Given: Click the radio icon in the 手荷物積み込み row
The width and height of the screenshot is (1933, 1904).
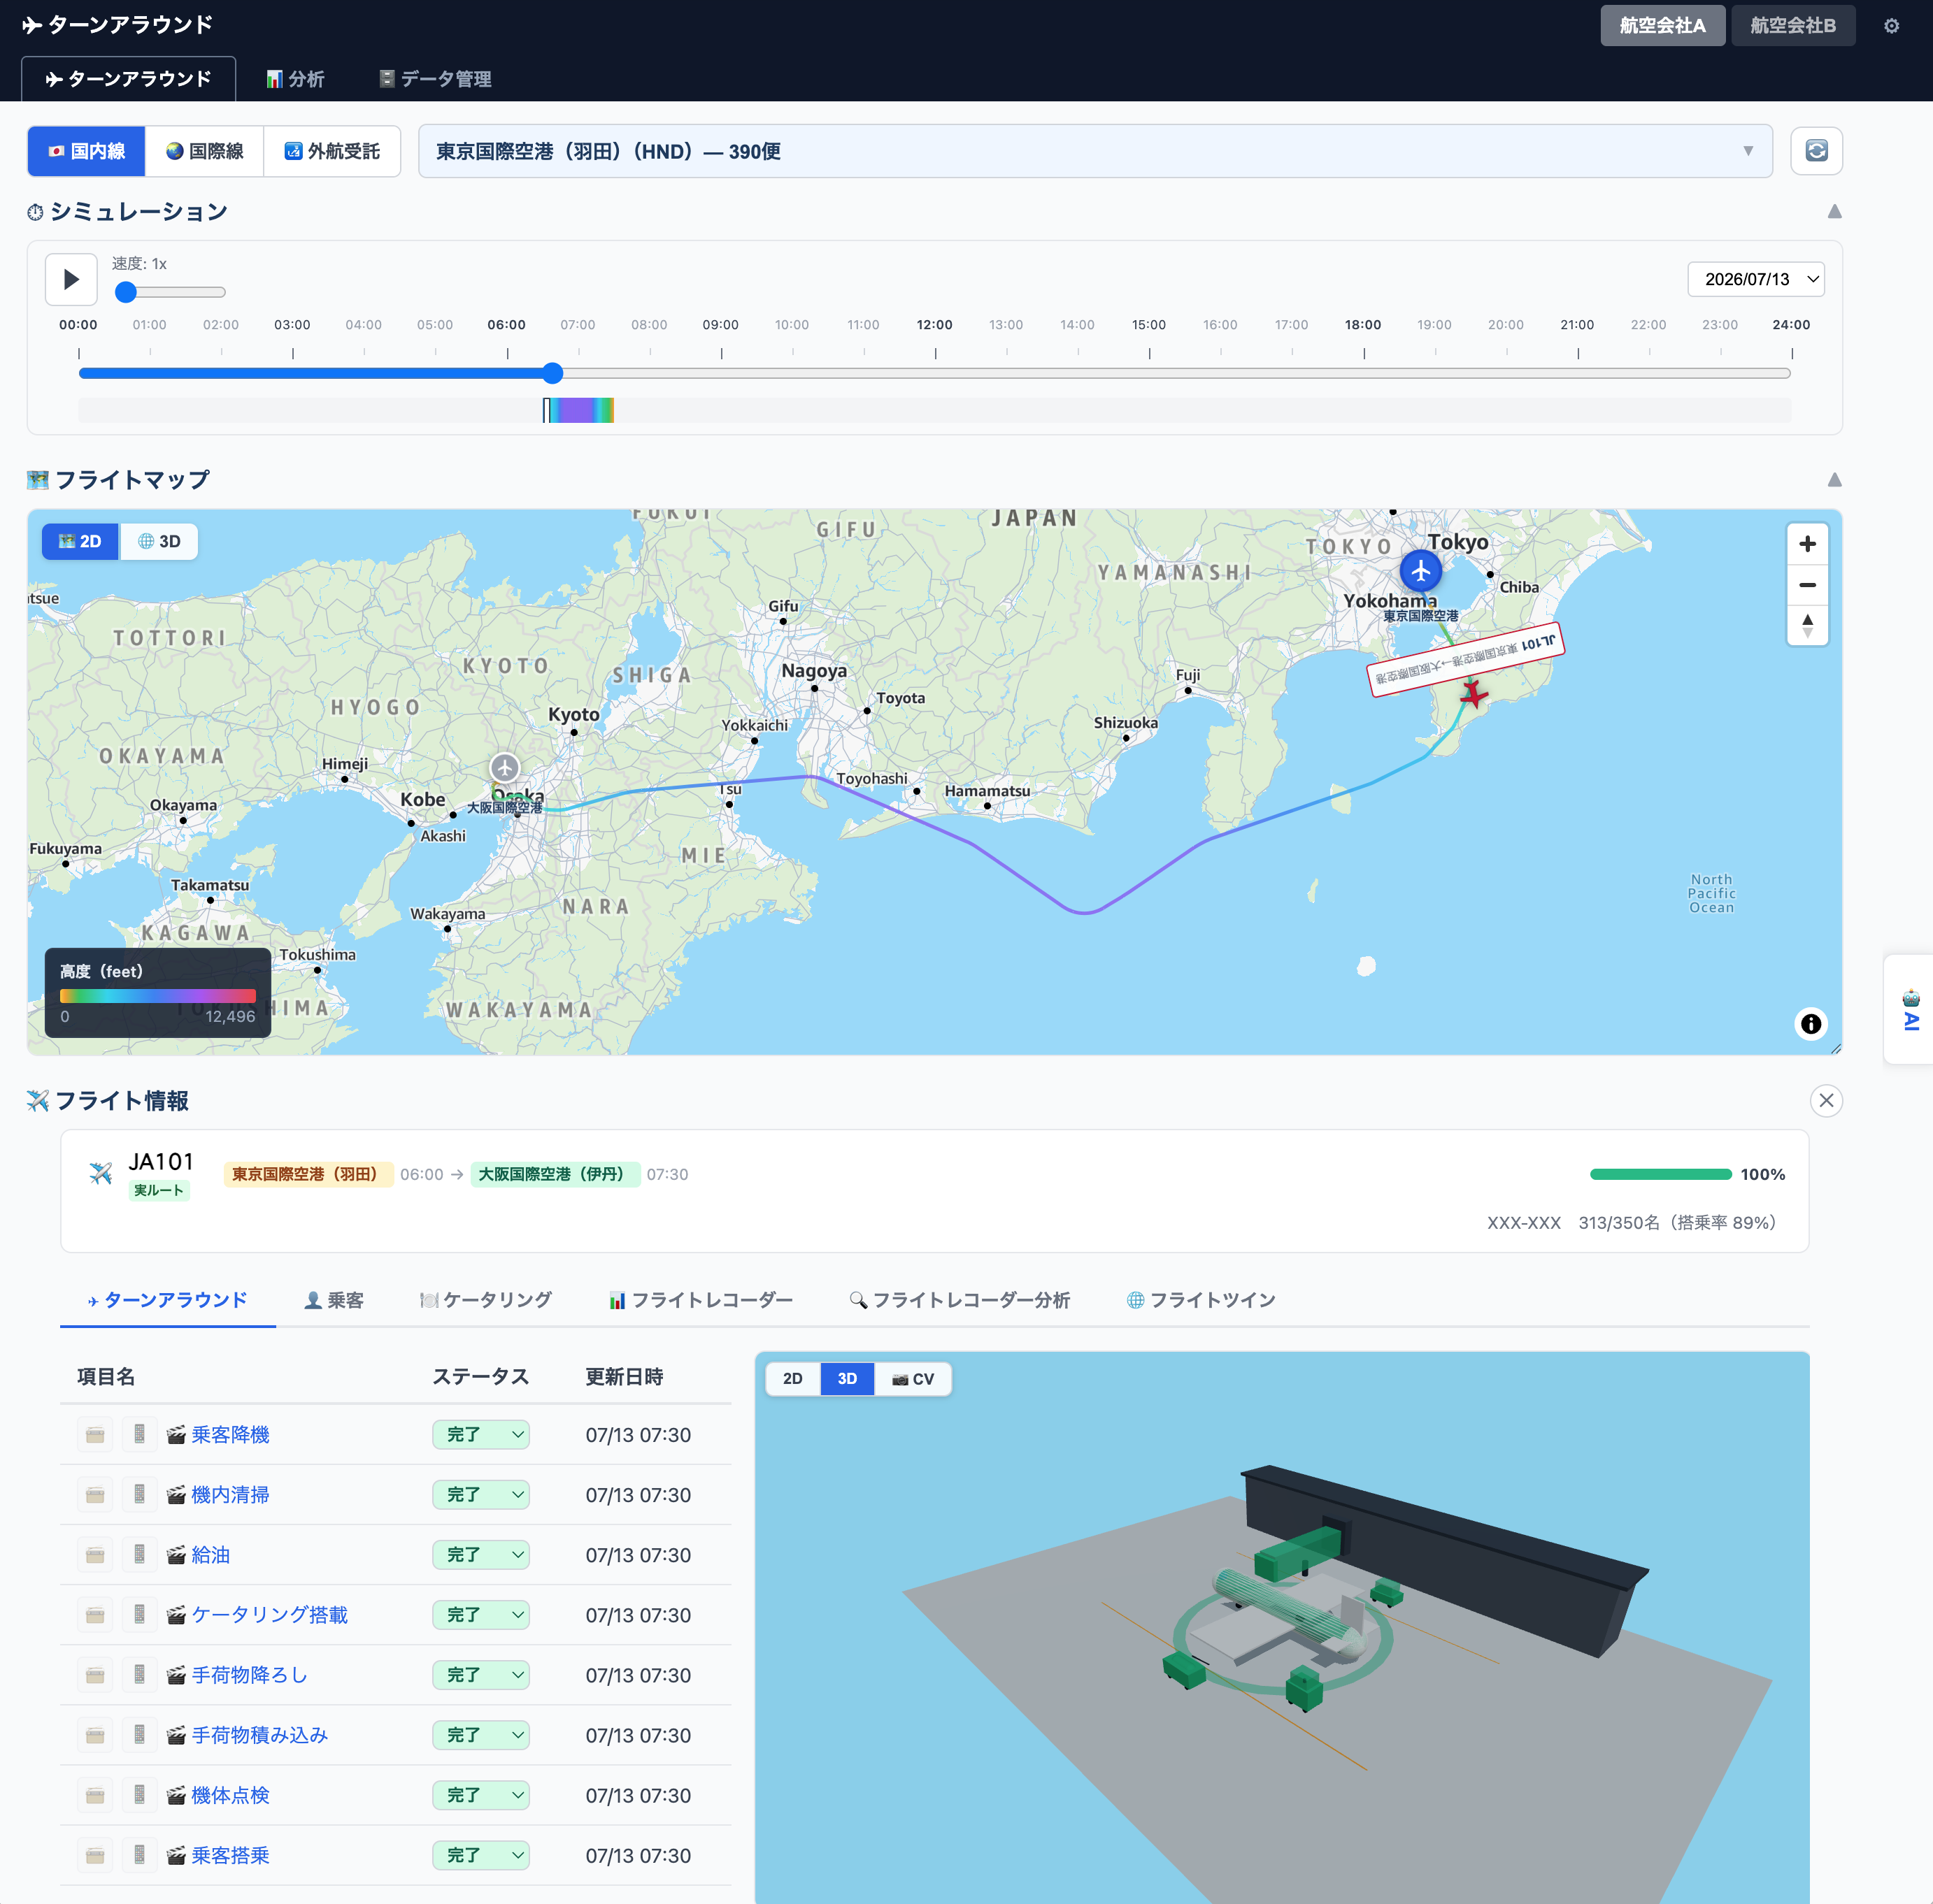Looking at the screenshot, I should pos(95,1735).
